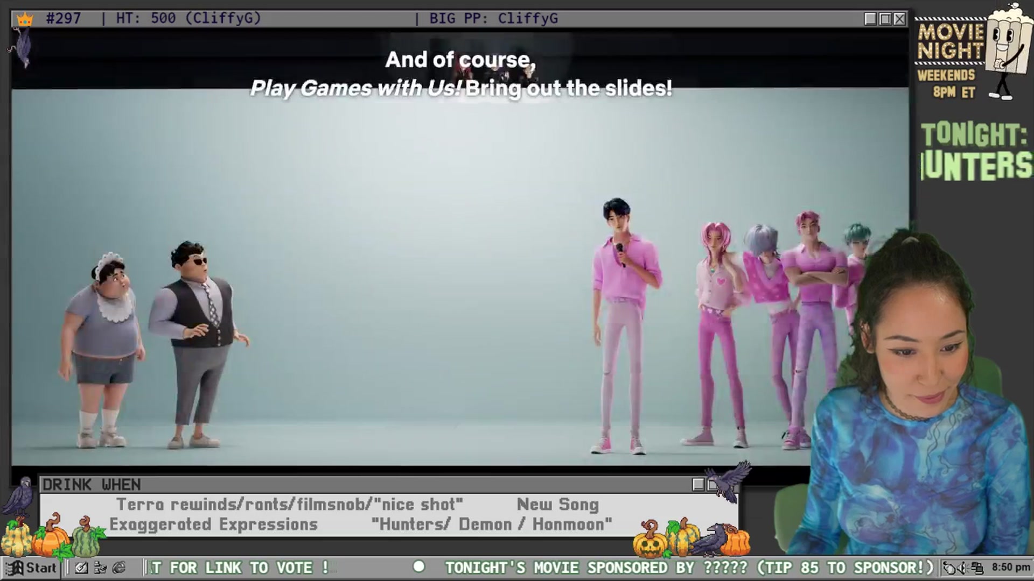Viewport: 1034px width, 581px height.
Task: Select the "Hunters/ Demon / Honmoon" rule
Action: point(492,525)
